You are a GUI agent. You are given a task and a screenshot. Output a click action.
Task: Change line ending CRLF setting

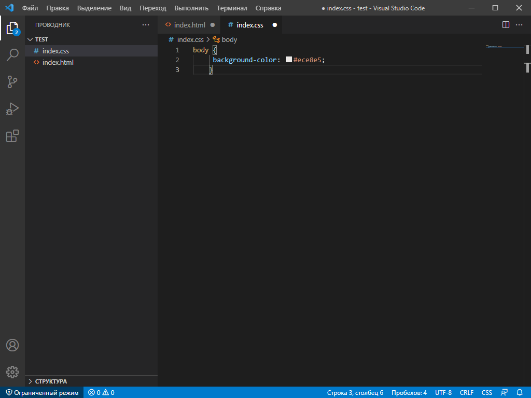click(467, 393)
